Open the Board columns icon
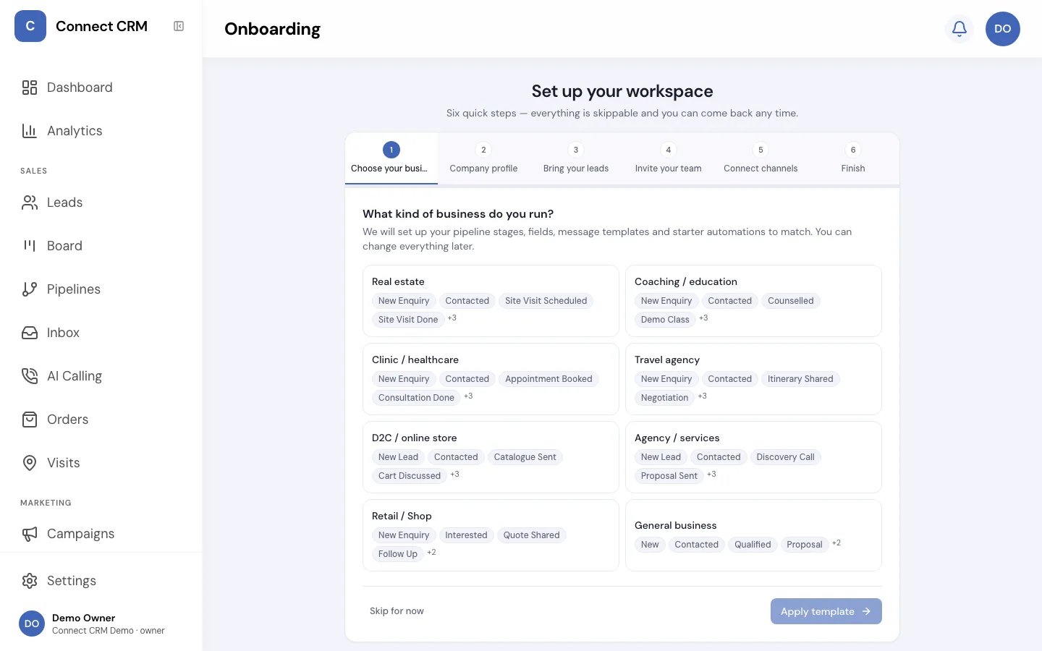The image size is (1042, 651). coord(30,246)
